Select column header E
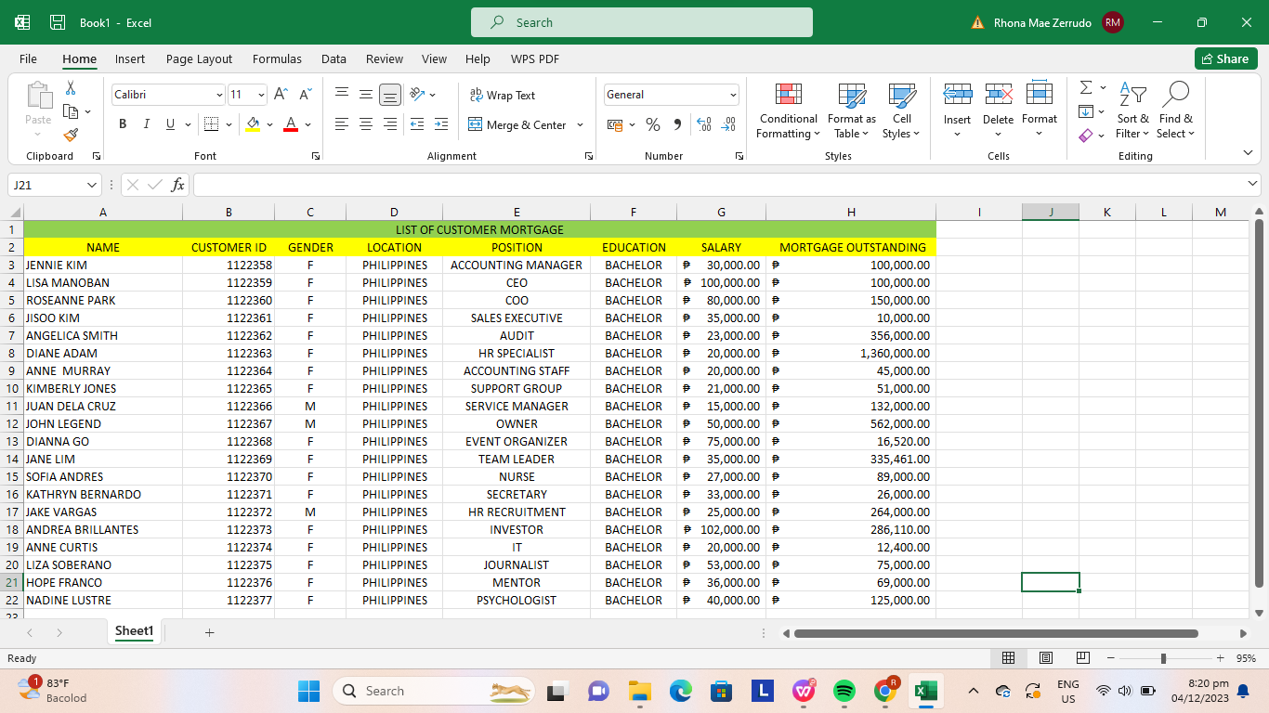 click(517, 212)
